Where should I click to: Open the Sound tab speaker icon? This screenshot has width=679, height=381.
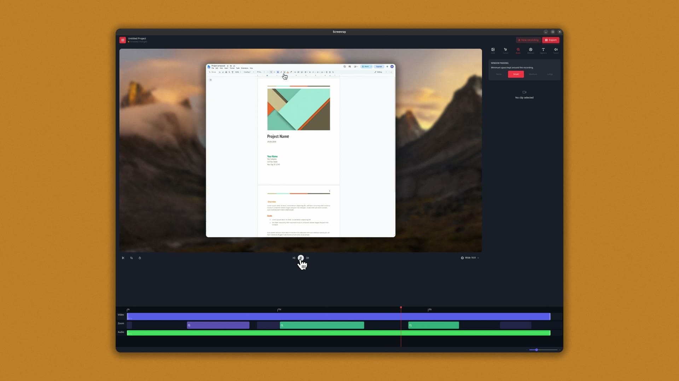[556, 50]
